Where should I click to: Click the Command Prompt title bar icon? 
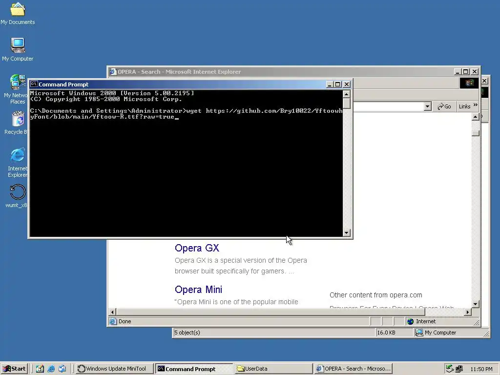(34, 84)
